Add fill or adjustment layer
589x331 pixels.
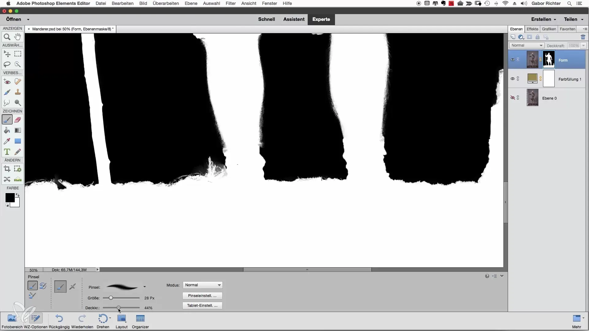521,37
